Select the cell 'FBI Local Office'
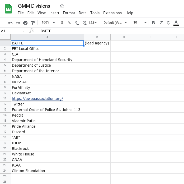 [47, 49]
